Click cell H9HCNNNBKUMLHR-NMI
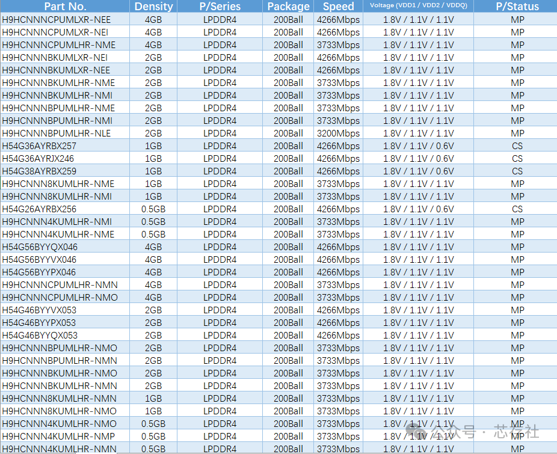 (65, 95)
